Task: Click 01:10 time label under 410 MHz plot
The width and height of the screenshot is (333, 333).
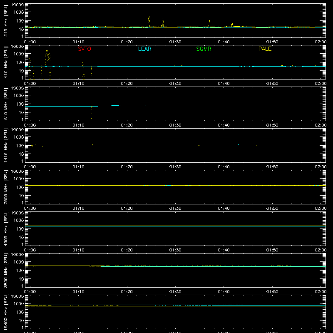Action: click(x=78, y=84)
